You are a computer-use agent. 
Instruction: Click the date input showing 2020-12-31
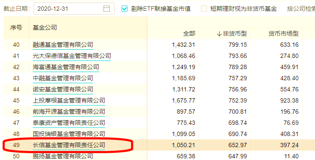point(74,9)
